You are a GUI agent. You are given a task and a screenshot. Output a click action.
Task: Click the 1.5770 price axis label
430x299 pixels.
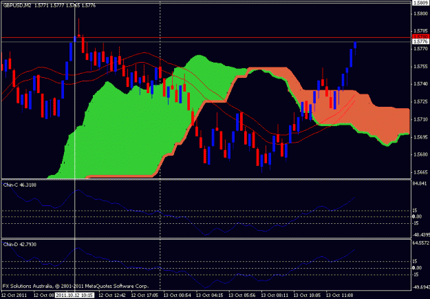(x=420, y=49)
